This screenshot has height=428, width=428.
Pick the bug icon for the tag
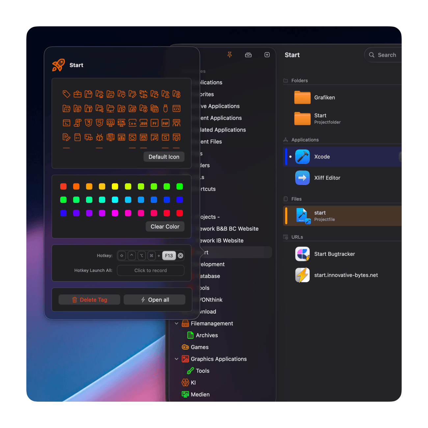tap(99, 137)
